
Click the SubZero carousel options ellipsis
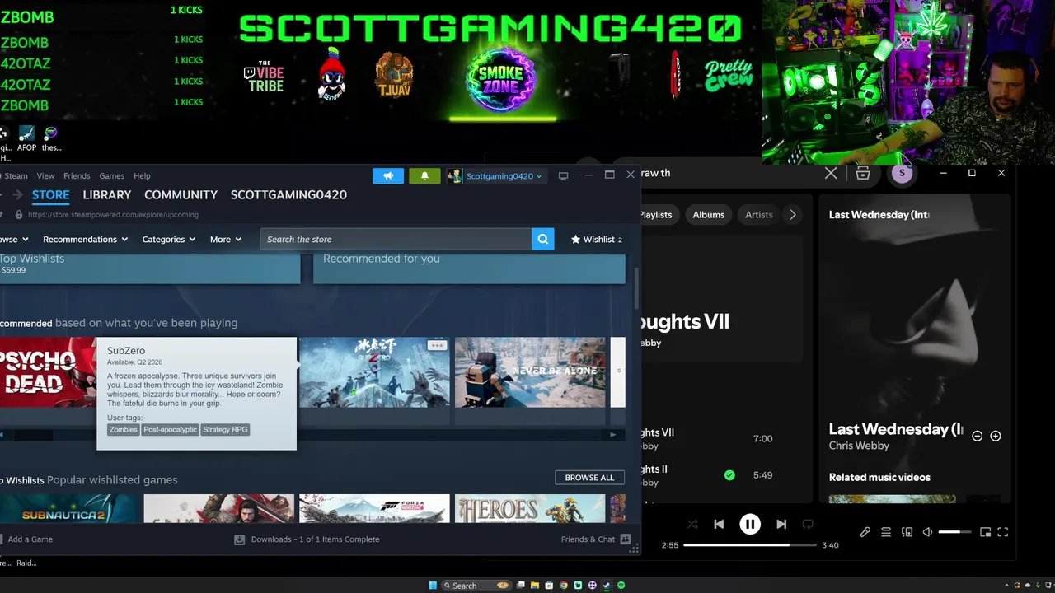(x=437, y=345)
